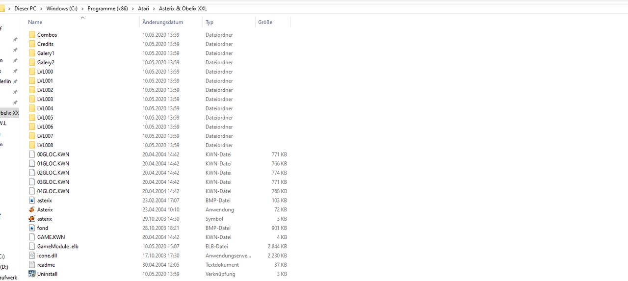Select the GameModule .elb file icon
The height and width of the screenshot is (281, 628).
click(x=32, y=246)
